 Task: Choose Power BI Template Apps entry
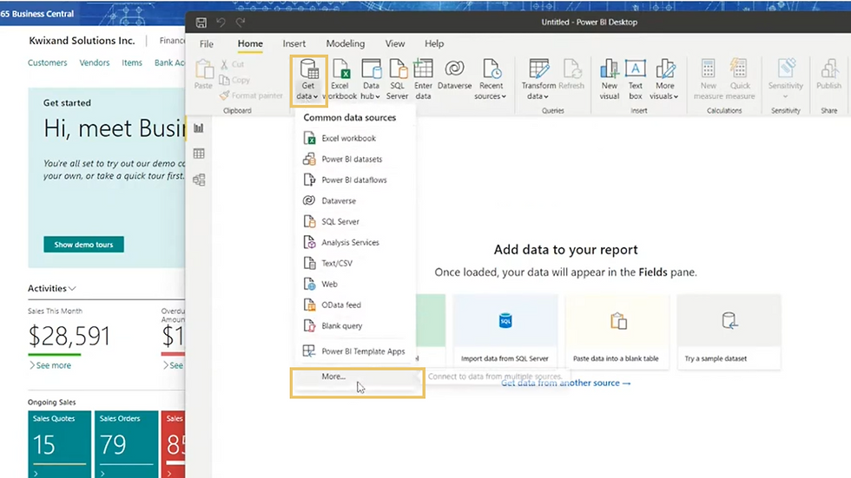point(355,351)
